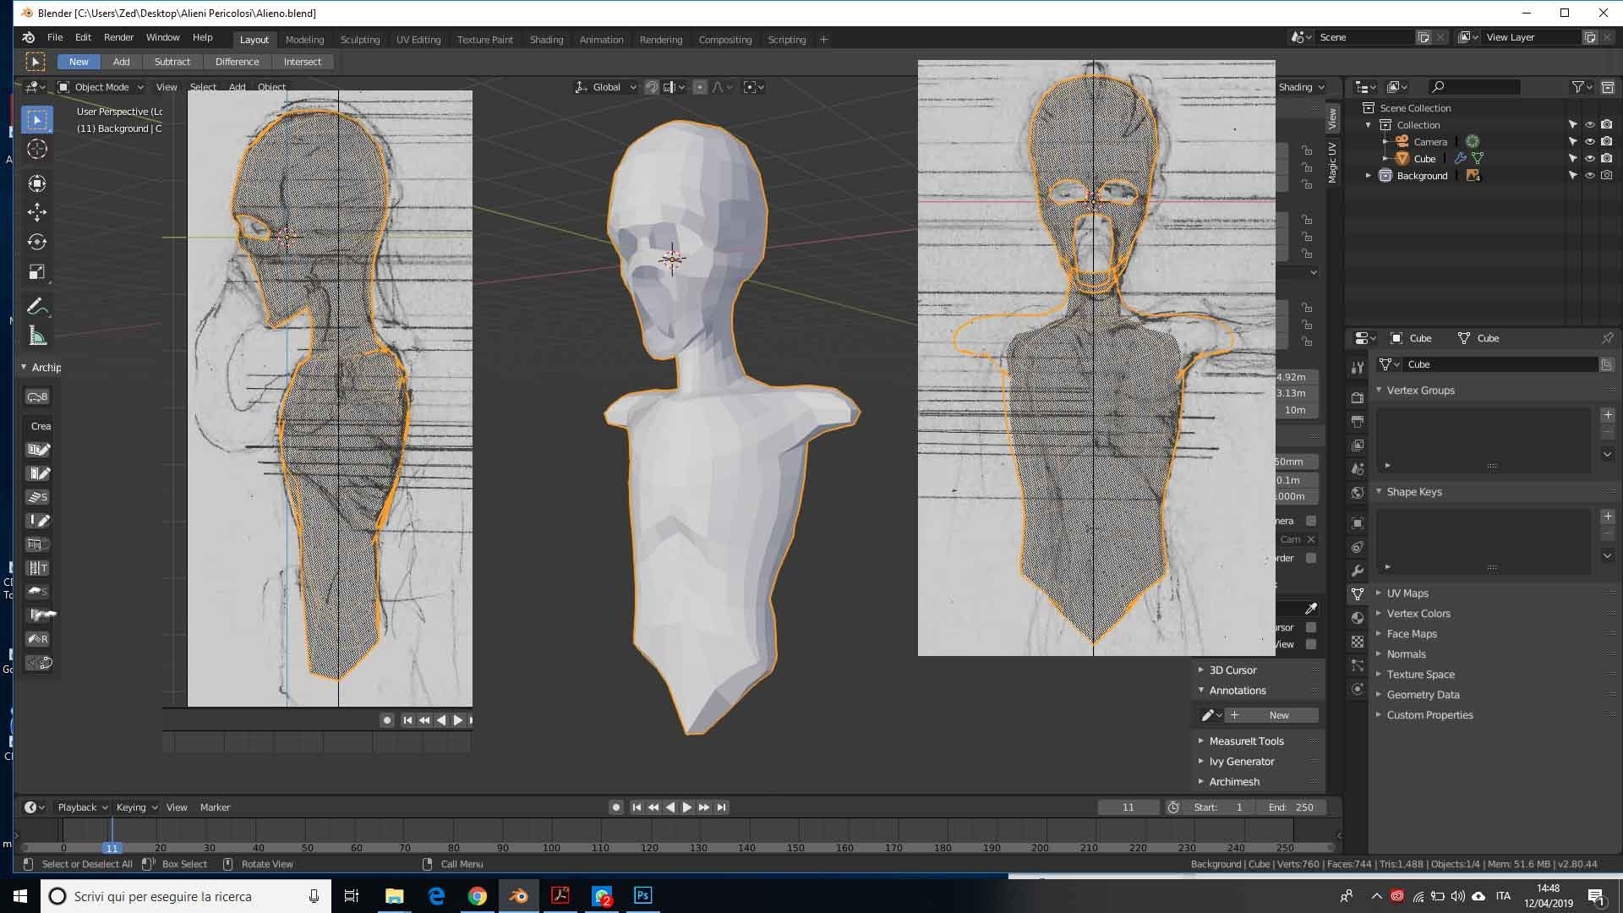Open the Render menu
This screenshot has width=1623, height=913.
click(118, 37)
